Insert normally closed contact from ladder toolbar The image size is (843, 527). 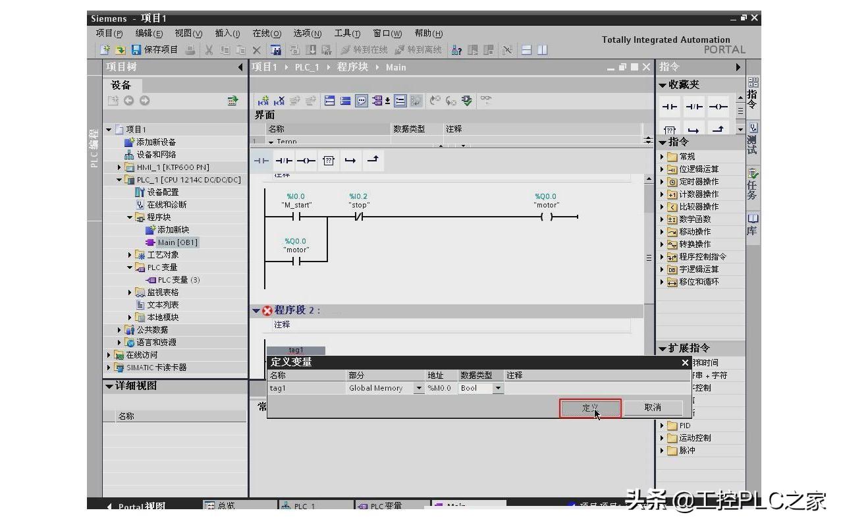pos(284,161)
